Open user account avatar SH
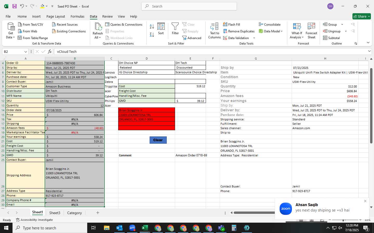374x233 pixels. (330, 6)
